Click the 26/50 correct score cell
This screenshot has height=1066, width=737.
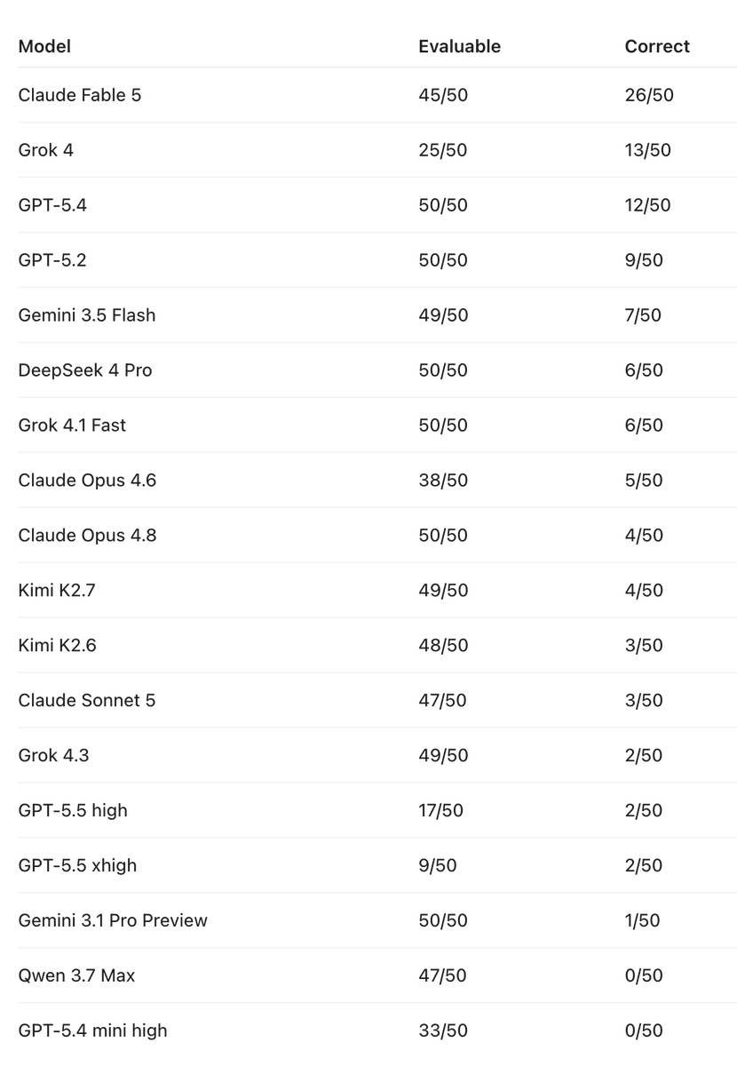point(649,95)
